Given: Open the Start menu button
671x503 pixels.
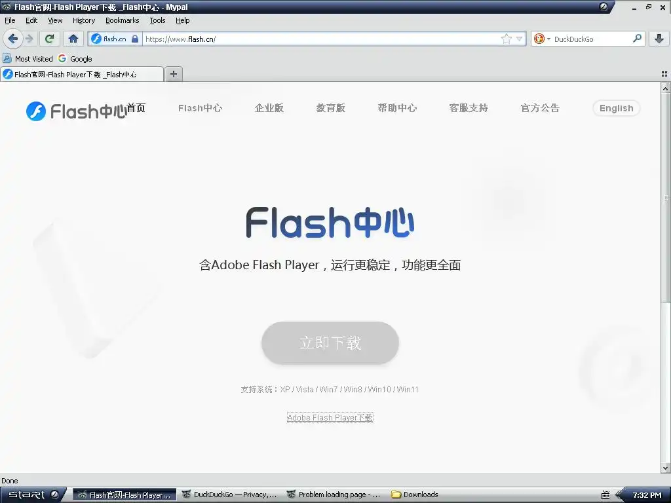Looking at the screenshot, I should (33, 495).
